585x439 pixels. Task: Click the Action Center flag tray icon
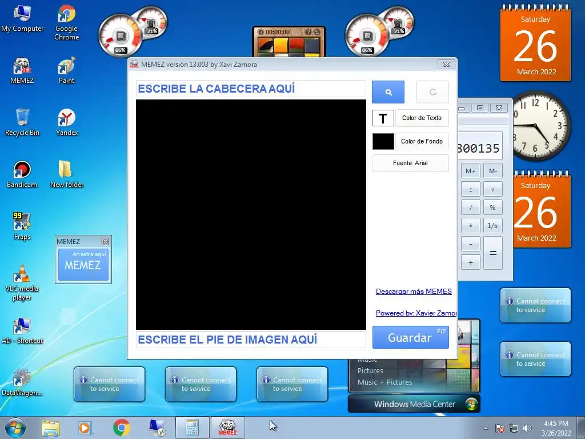coord(500,428)
